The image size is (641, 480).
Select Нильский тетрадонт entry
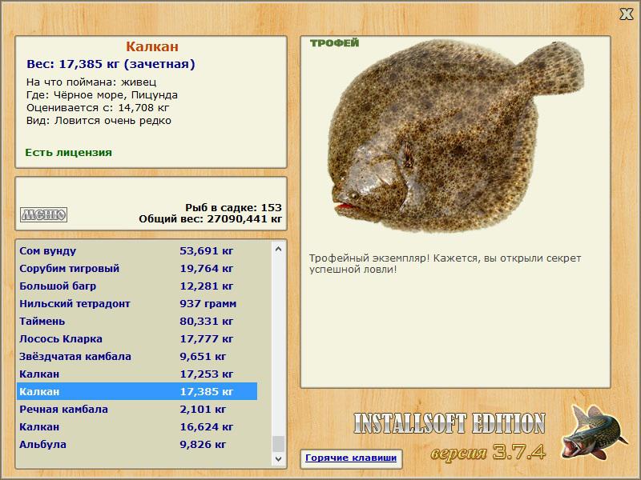[x=137, y=303]
